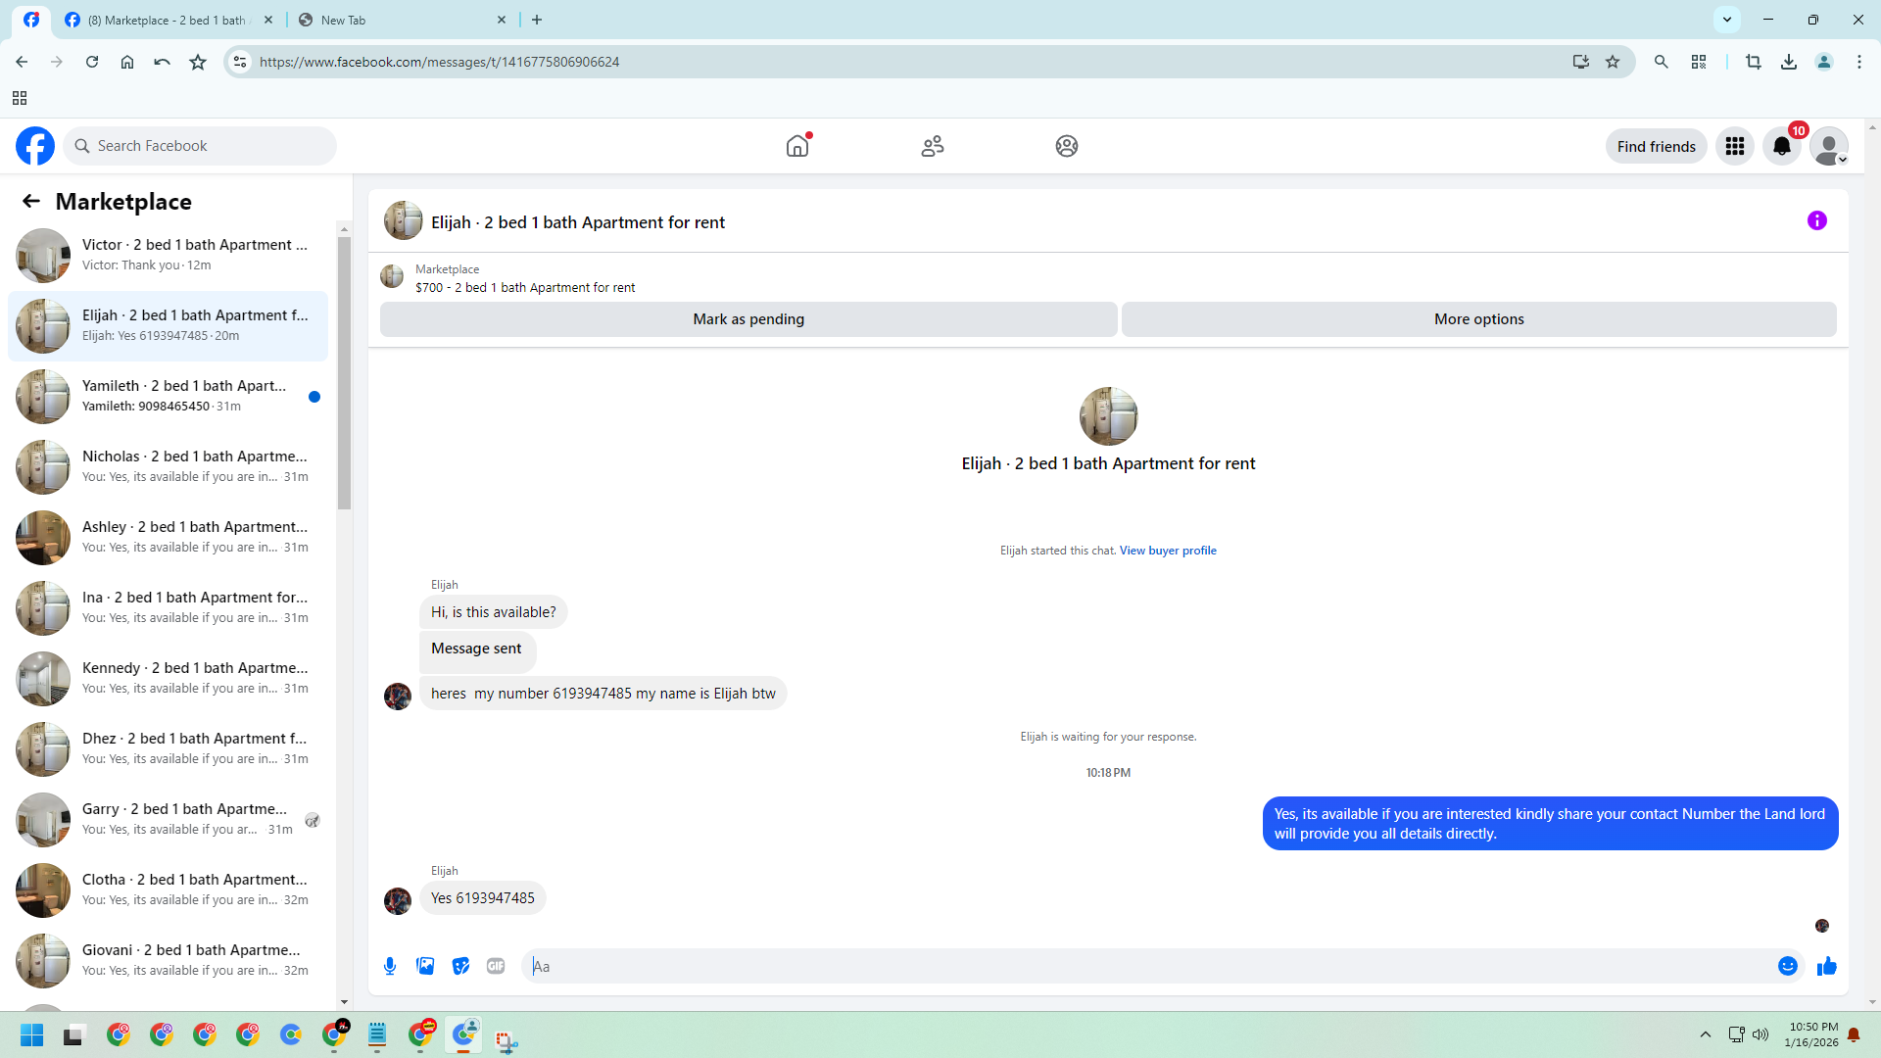Click the voice clip microphone icon

(390, 966)
